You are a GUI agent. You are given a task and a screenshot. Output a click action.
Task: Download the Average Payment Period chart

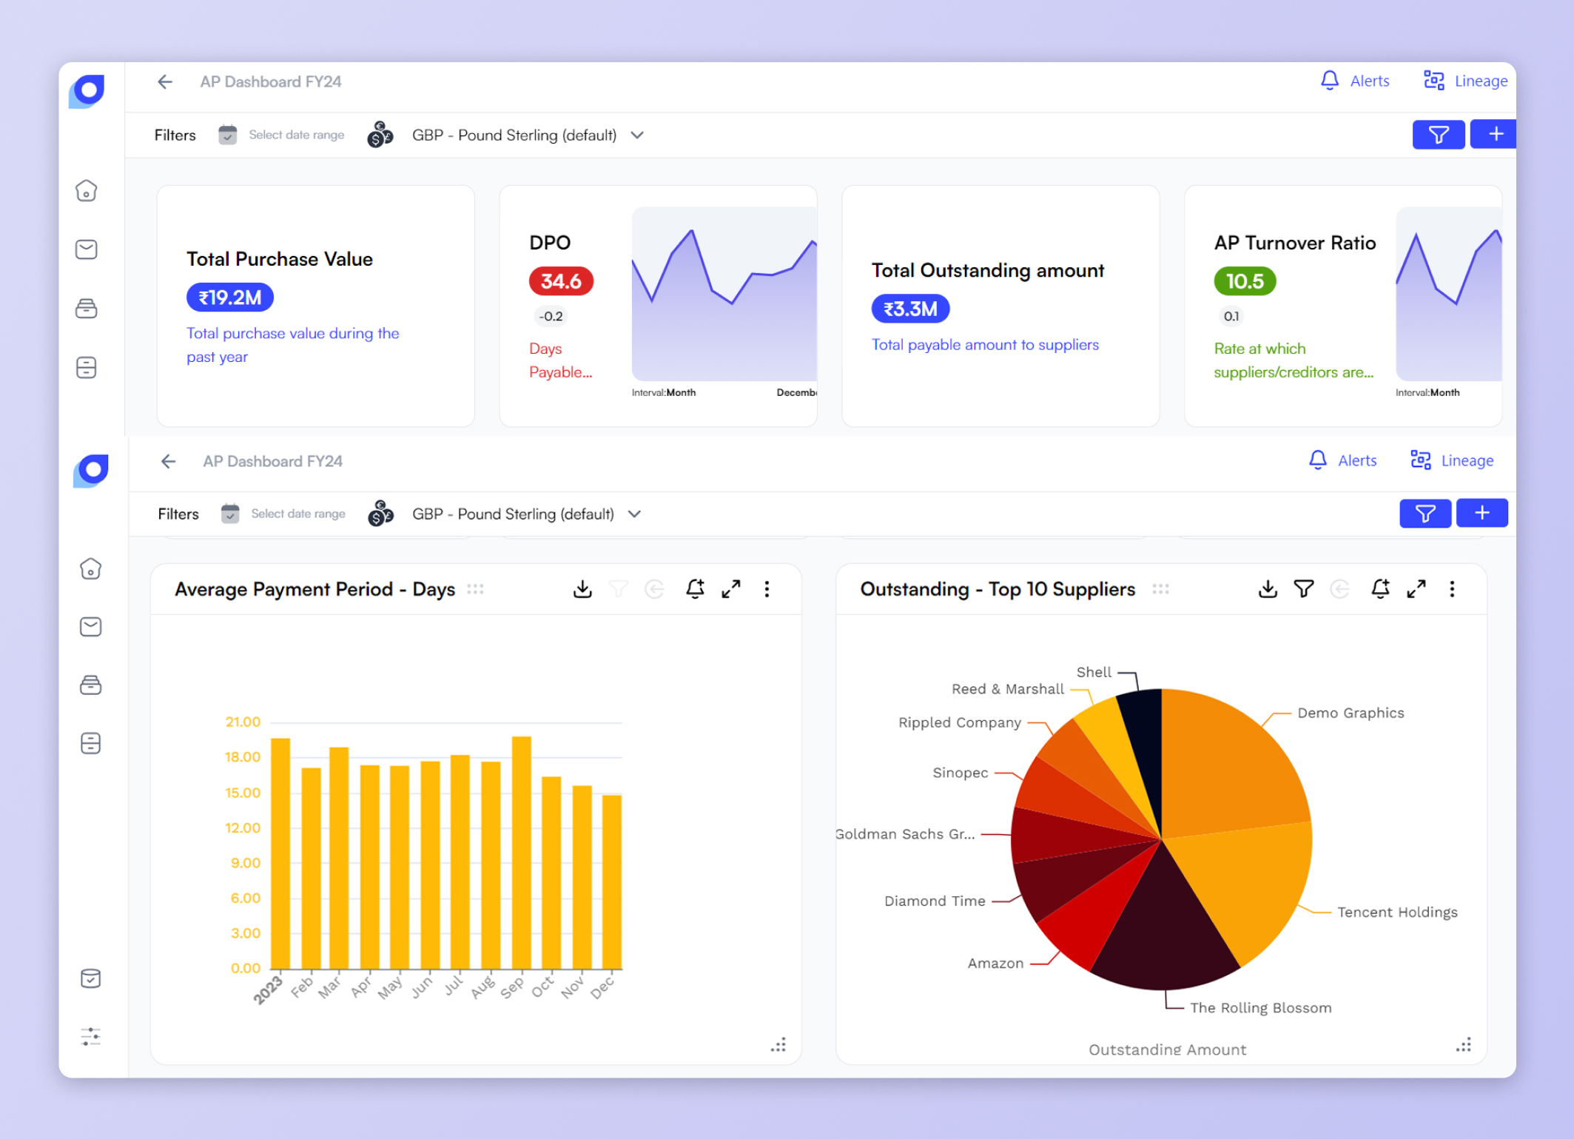(582, 588)
